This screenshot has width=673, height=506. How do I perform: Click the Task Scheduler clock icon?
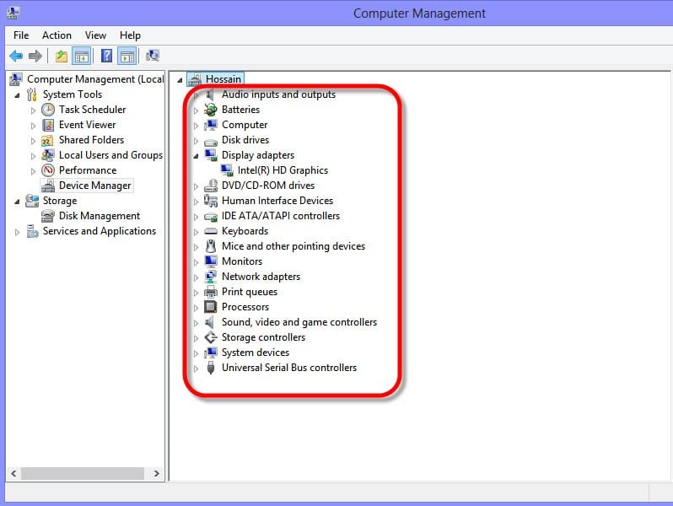[x=48, y=110]
